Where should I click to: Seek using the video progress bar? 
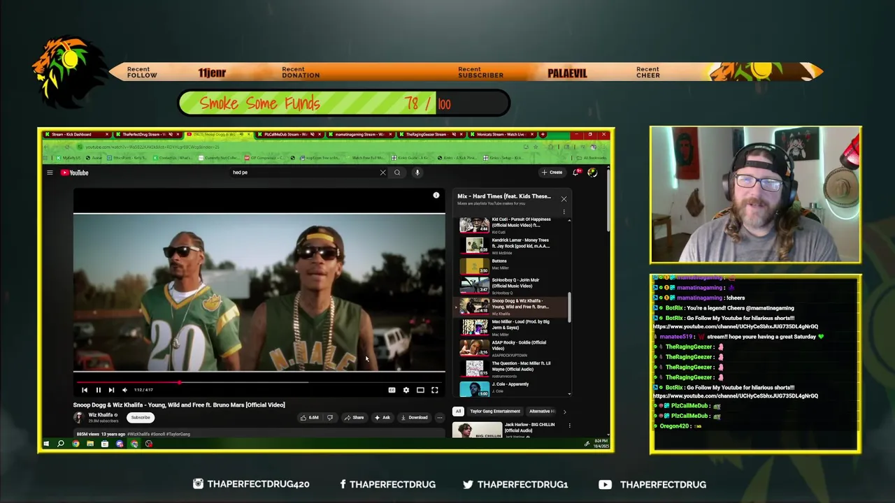(259, 383)
